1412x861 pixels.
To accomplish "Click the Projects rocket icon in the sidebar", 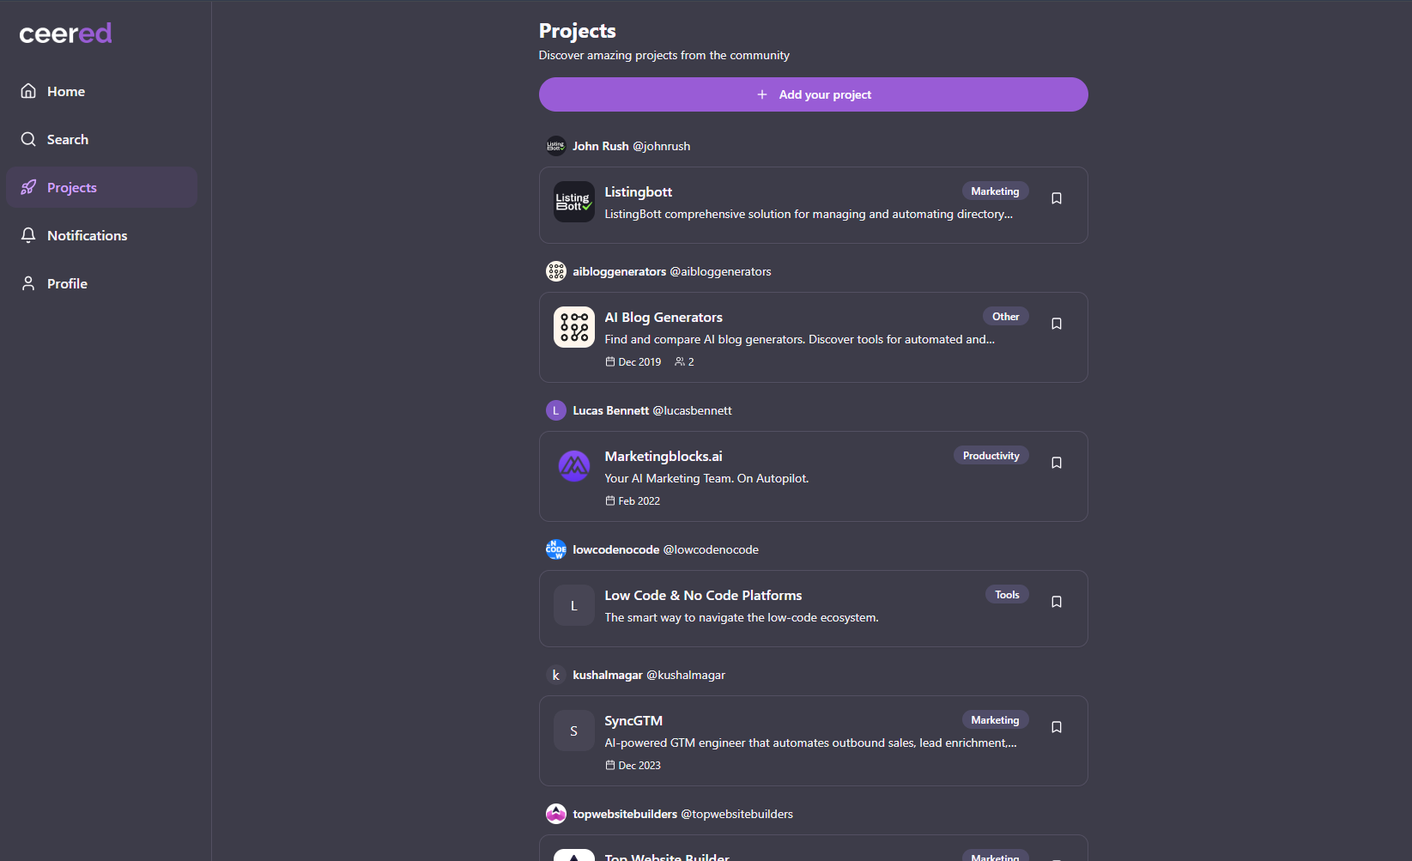I will (x=28, y=187).
